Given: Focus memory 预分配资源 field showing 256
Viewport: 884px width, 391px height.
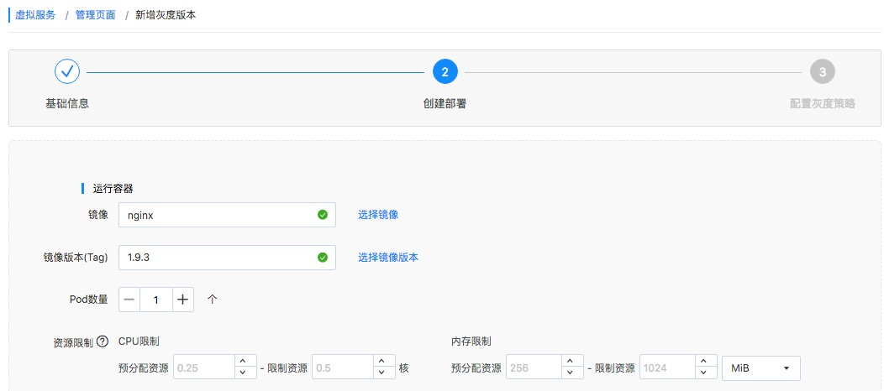Looking at the screenshot, I should pyautogui.click(x=534, y=368).
